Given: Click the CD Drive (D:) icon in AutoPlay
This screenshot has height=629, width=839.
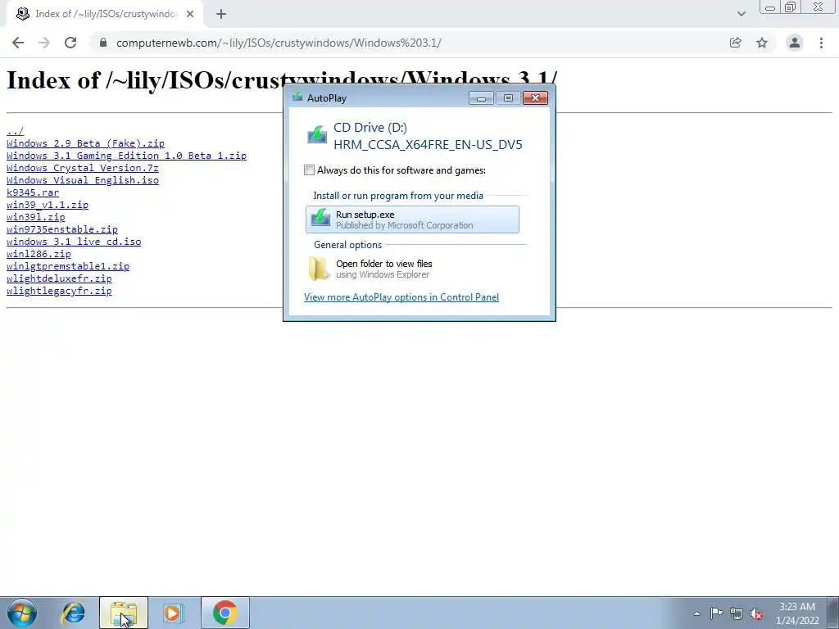Looking at the screenshot, I should (x=317, y=135).
